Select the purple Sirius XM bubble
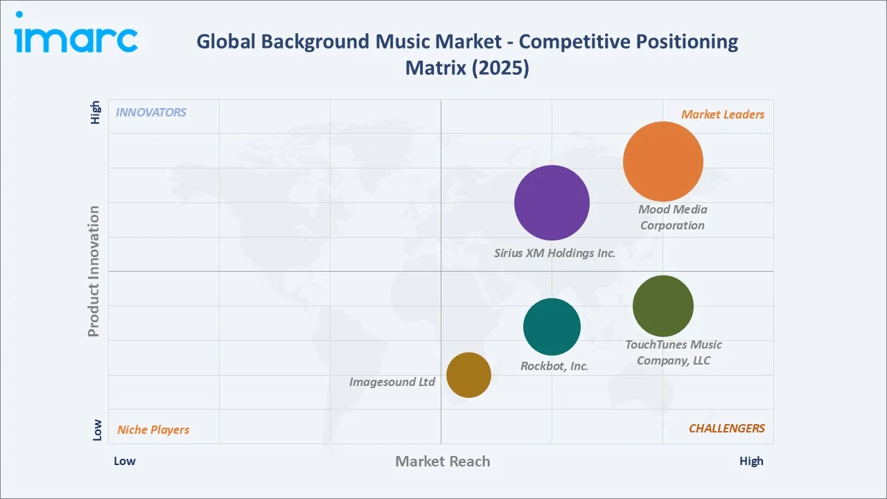Viewport: 887px width, 499px height. click(x=552, y=203)
